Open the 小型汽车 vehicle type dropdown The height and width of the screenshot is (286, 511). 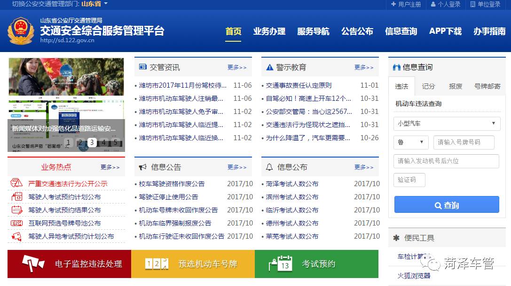[x=446, y=123]
